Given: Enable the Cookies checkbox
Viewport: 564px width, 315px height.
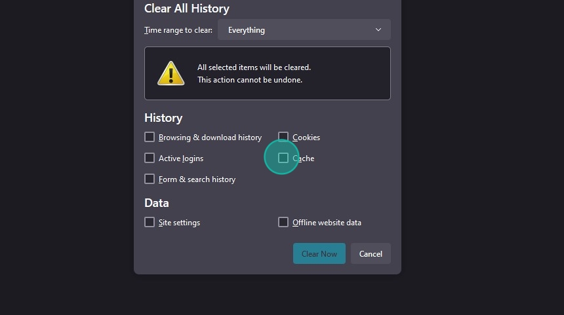Looking at the screenshot, I should point(283,137).
